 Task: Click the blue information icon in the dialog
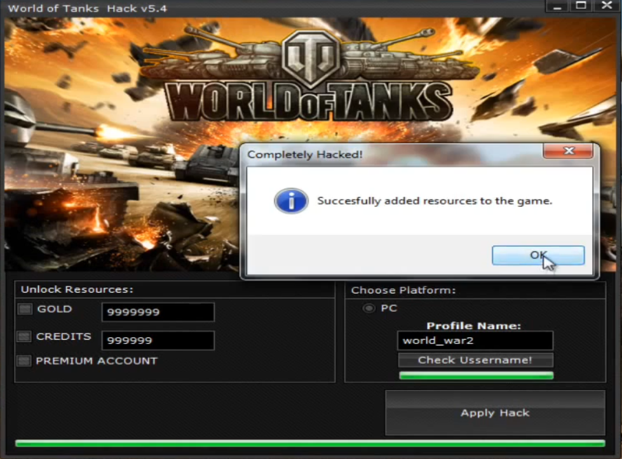point(291,201)
